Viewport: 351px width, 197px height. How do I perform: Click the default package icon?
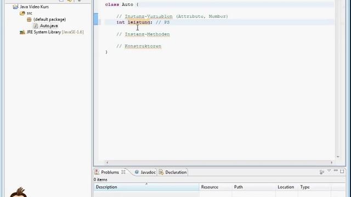[29, 20]
